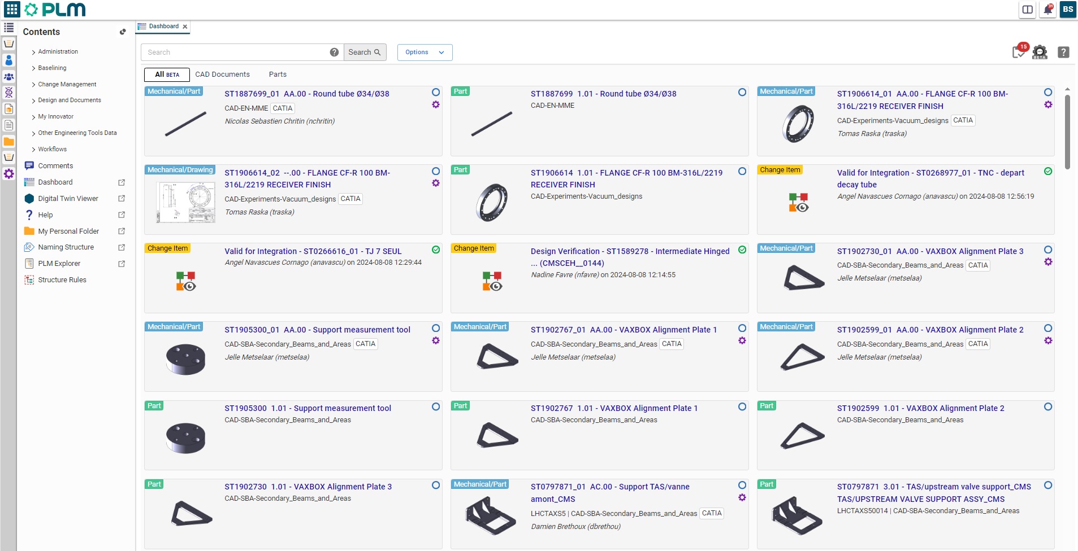Click the Search button

click(365, 52)
